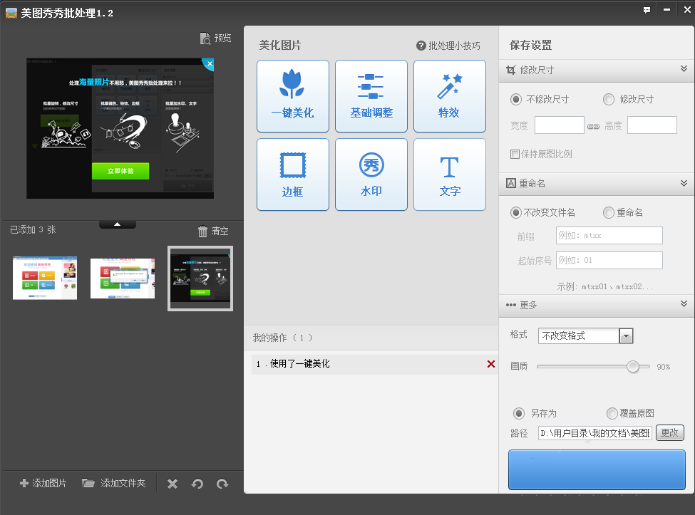This screenshot has height=515, width=695.
Task: Select the second added image thumbnail
Action: (123, 278)
